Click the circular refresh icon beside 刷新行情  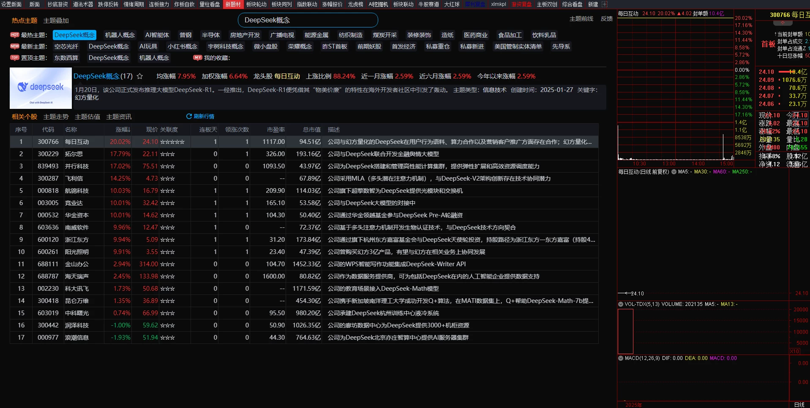pos(189,116)
